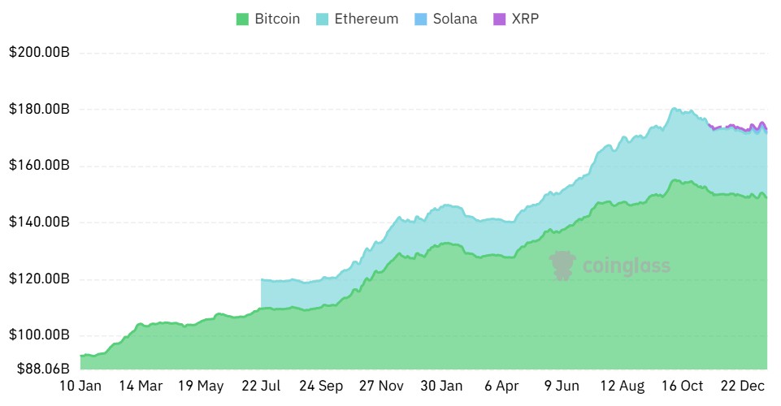The image size is (781, 406).
Task: Select the 27 Nov date label
Action: pyautogui.click(x=382, y=386)
